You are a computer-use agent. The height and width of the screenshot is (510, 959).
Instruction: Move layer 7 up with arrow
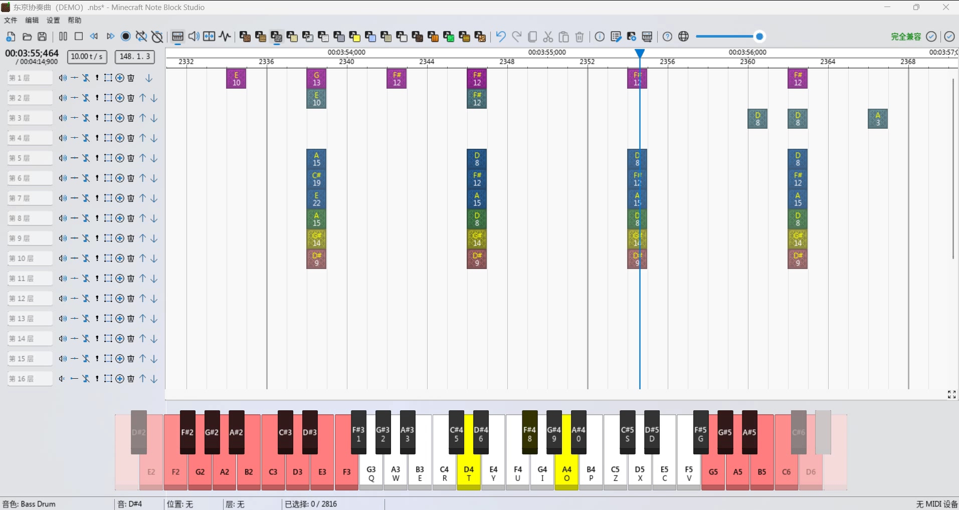coord(143,198)
